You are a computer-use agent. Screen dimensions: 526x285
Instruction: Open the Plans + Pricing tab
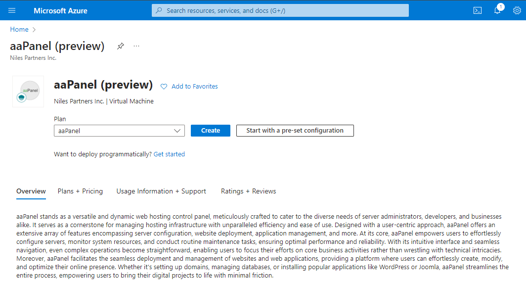(80, 191)
